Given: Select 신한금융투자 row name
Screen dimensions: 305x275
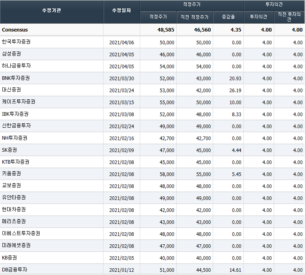Looking at the screenshot, I should pos(16,126).
